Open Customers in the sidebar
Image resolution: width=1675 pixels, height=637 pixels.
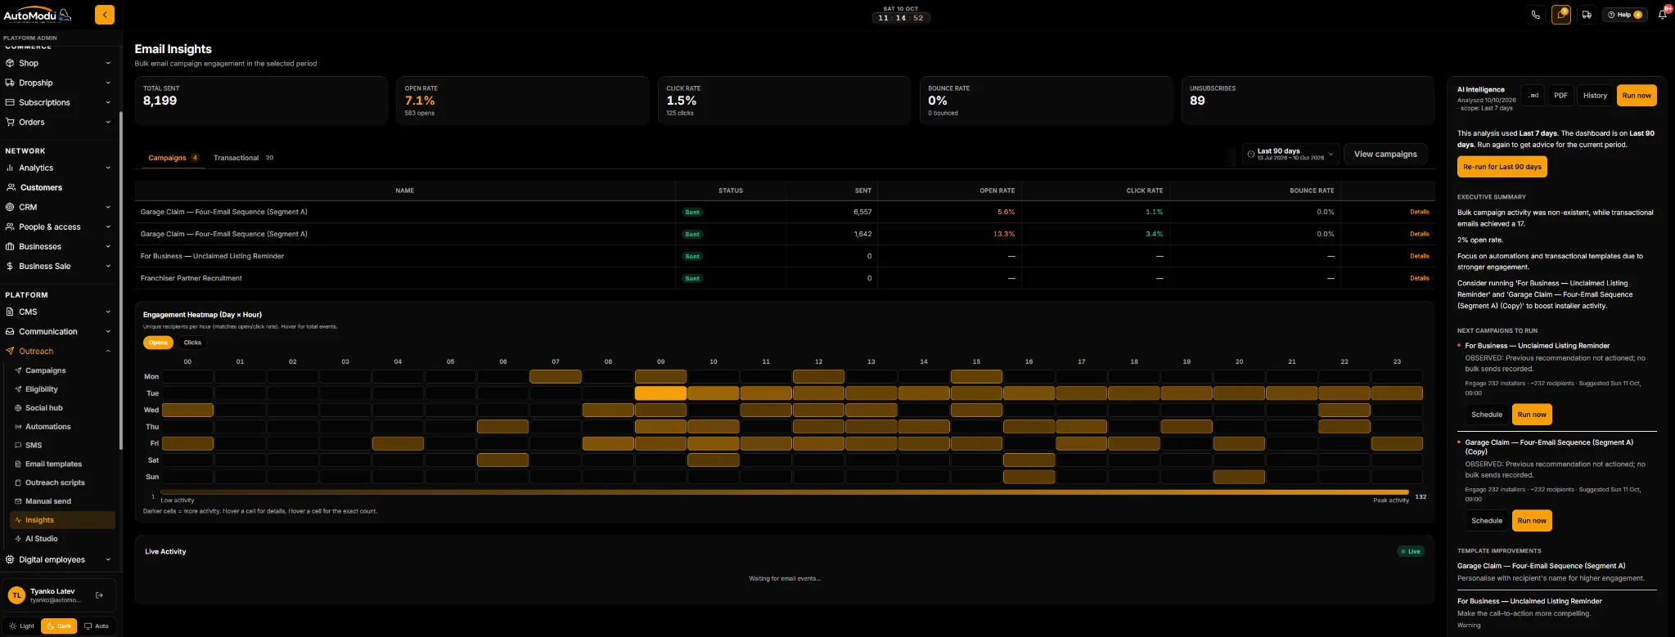coord(41,187)
